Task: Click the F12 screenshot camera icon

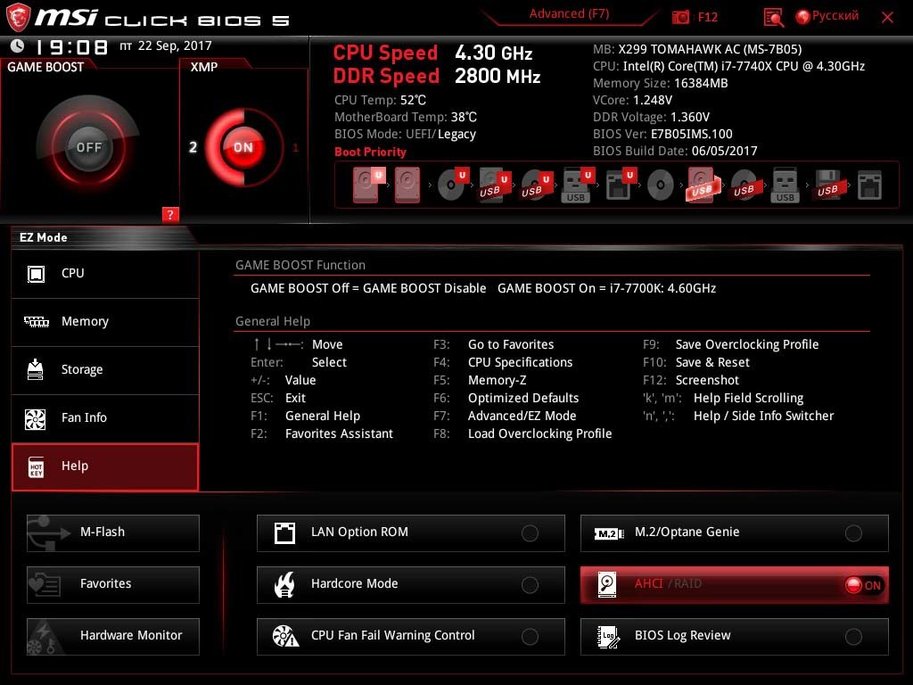Action: pyautogui.click(x=680, y=17)
